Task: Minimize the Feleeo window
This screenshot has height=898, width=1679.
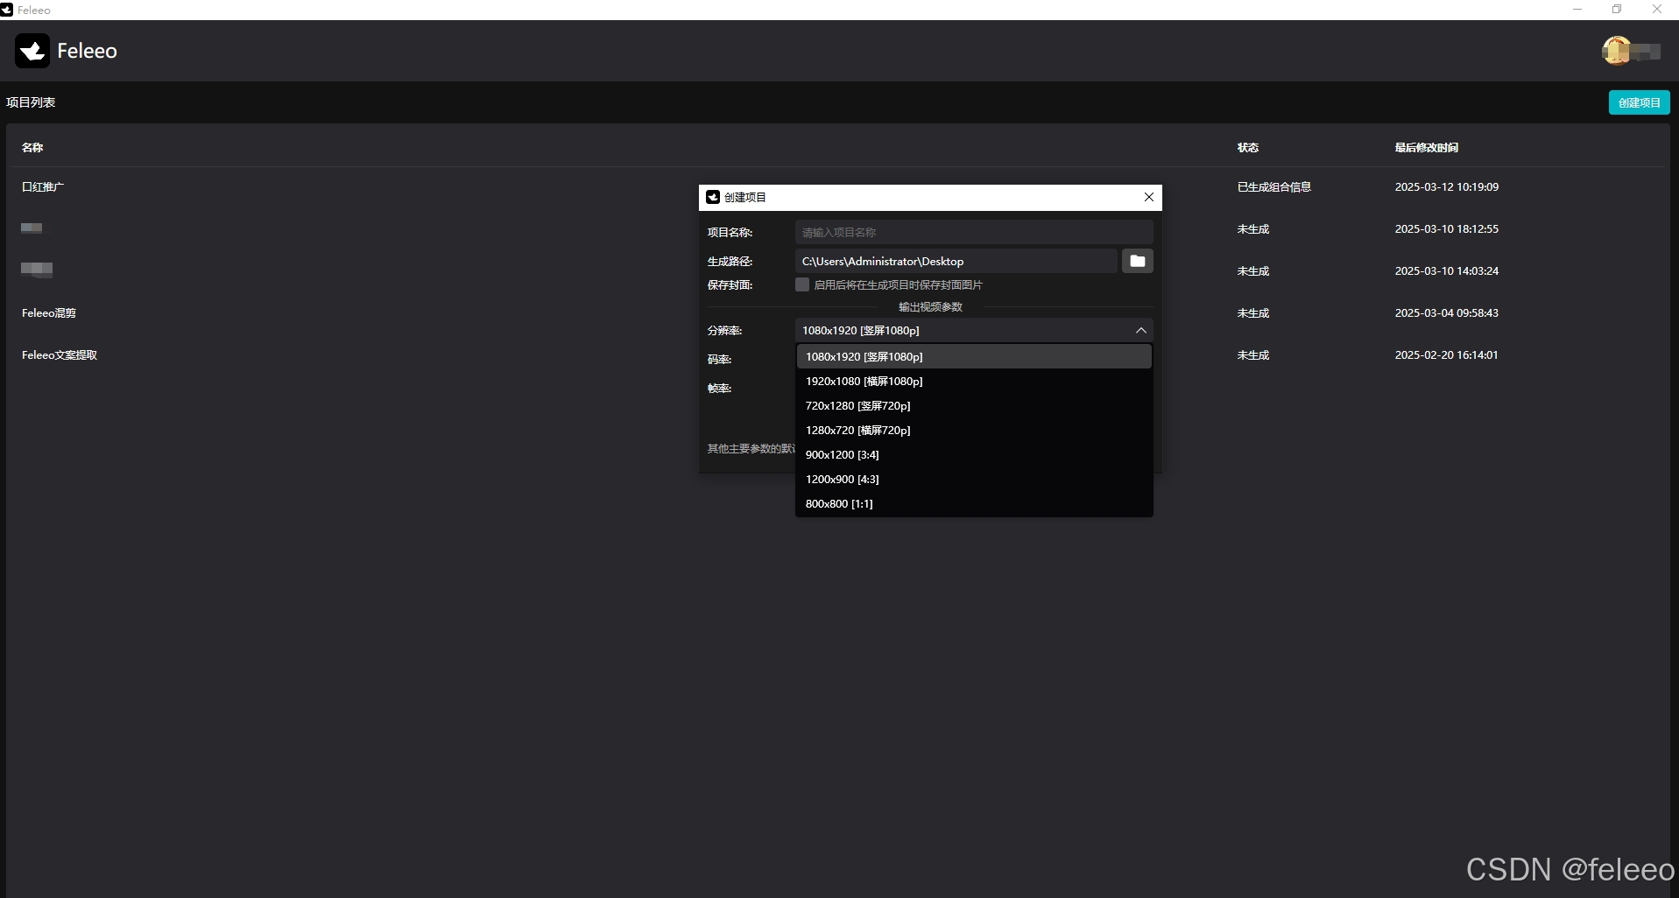Action: (1577, 10)
